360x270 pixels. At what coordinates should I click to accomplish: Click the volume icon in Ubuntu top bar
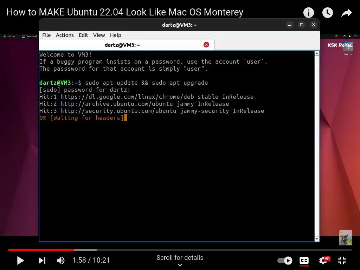click(350, 36)
